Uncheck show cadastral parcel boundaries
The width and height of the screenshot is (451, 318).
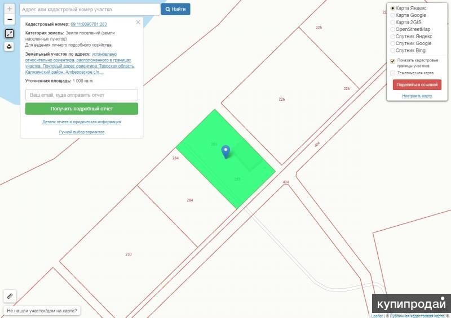click(393, 61)
